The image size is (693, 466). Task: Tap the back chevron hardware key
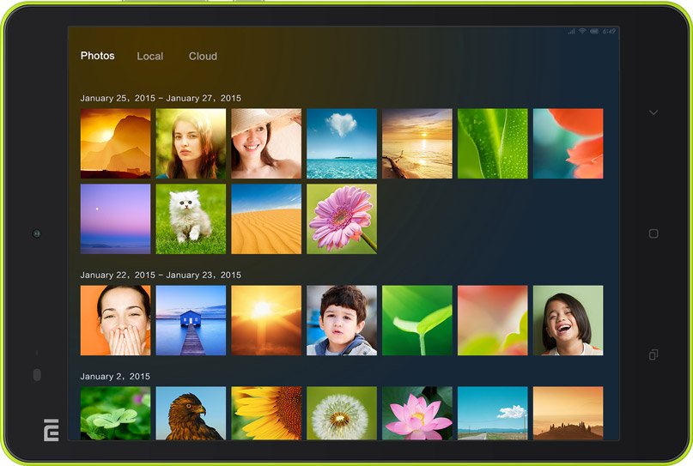coord(653,112)
